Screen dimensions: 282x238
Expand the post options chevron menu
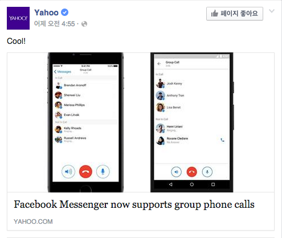(x=272, y=11)
